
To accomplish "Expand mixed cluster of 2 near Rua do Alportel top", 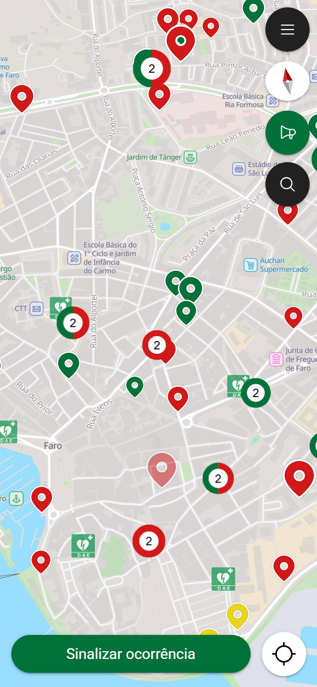I will pos(152,68).
